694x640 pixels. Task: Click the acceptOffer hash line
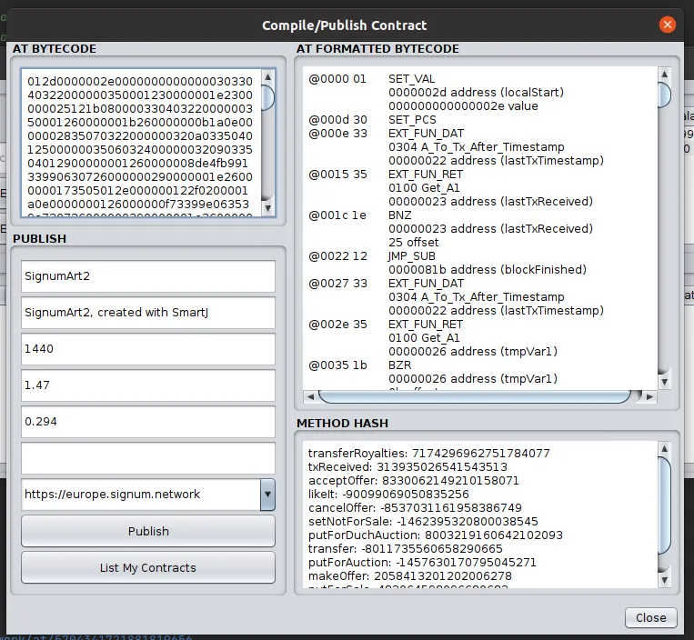click(x=413, y=481)
